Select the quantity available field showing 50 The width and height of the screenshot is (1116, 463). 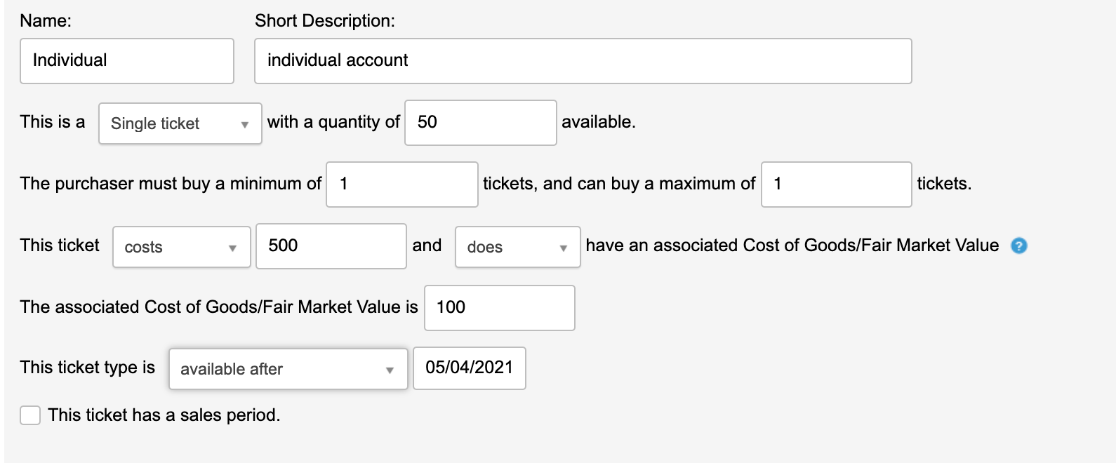pyautogui.click(x=480, y=123)
